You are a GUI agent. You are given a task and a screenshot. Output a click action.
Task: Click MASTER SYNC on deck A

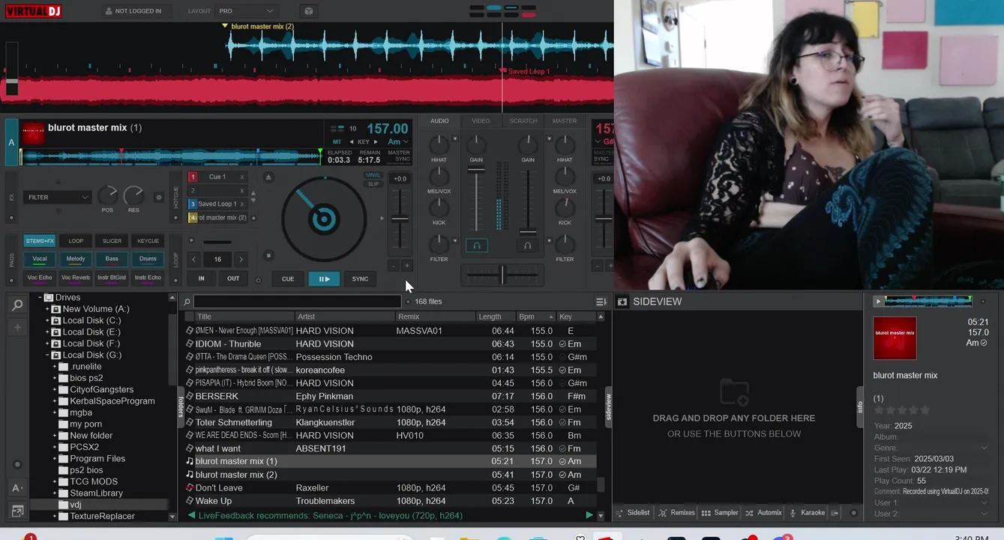click(x=399, y=155)
